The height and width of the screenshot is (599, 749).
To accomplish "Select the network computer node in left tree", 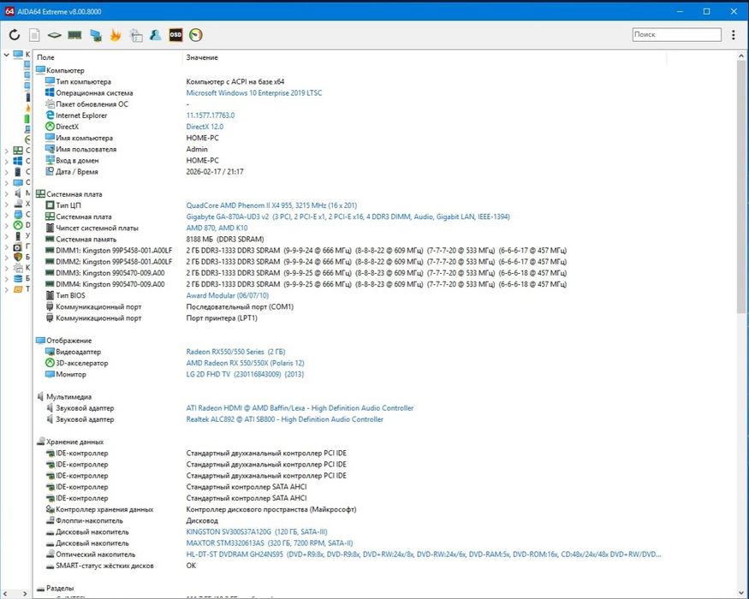I will (18, 215).
